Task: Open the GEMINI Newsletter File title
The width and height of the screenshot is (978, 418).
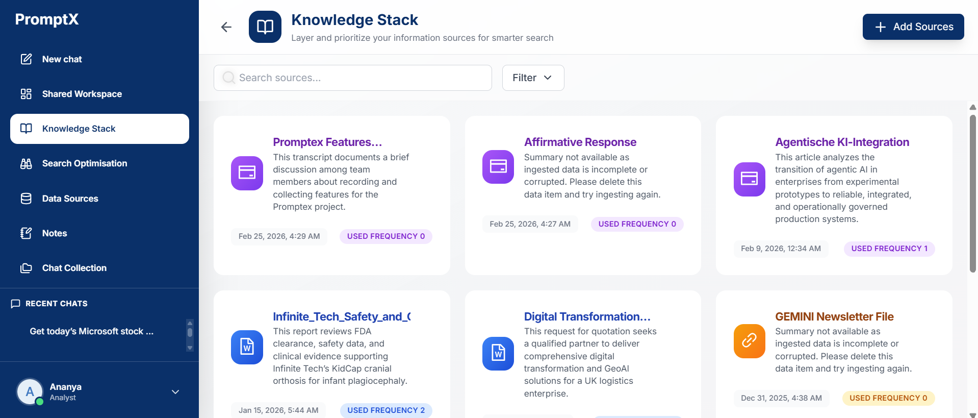Action: 835,316
